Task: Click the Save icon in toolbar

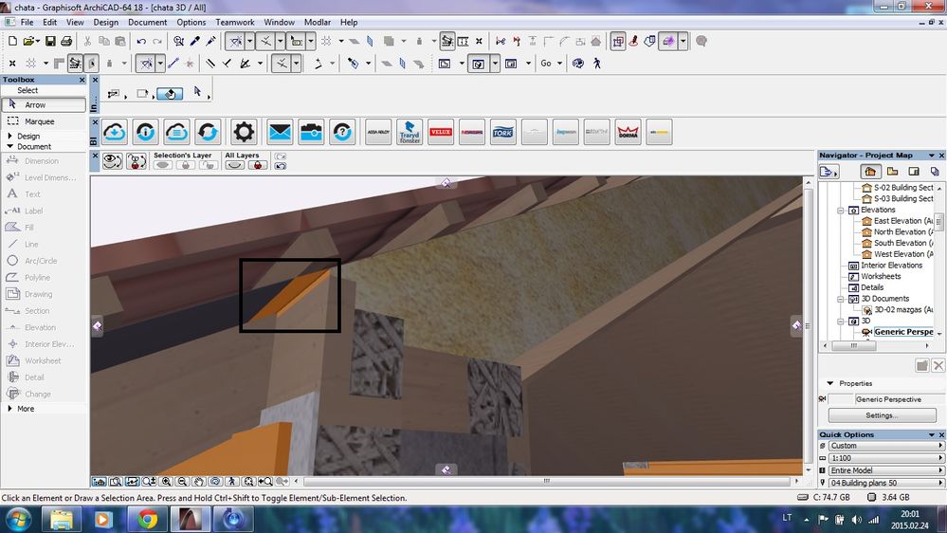Action: 51,41
